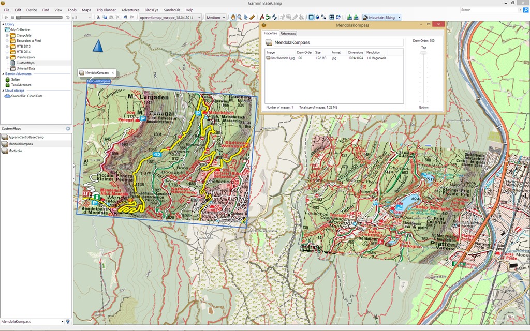
Task: Open the Trip Planner menu
Action: [106, 10]
